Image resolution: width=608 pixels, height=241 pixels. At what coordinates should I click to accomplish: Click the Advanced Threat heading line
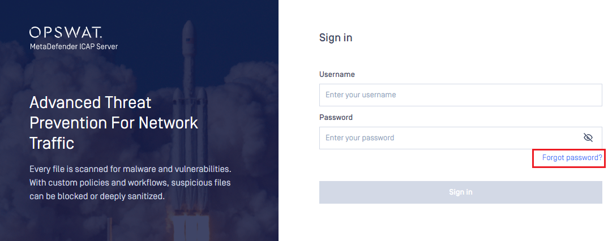click(x=91, y=102)
